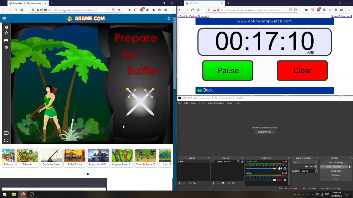The image size is (353, 198).
Task: Toggle game fullscreen icon in sidebar
Action: click(x=6, y=140)
